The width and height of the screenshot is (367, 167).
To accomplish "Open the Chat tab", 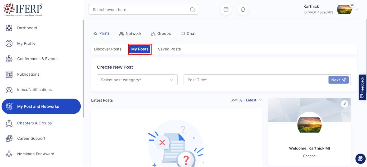I will 188,34.
